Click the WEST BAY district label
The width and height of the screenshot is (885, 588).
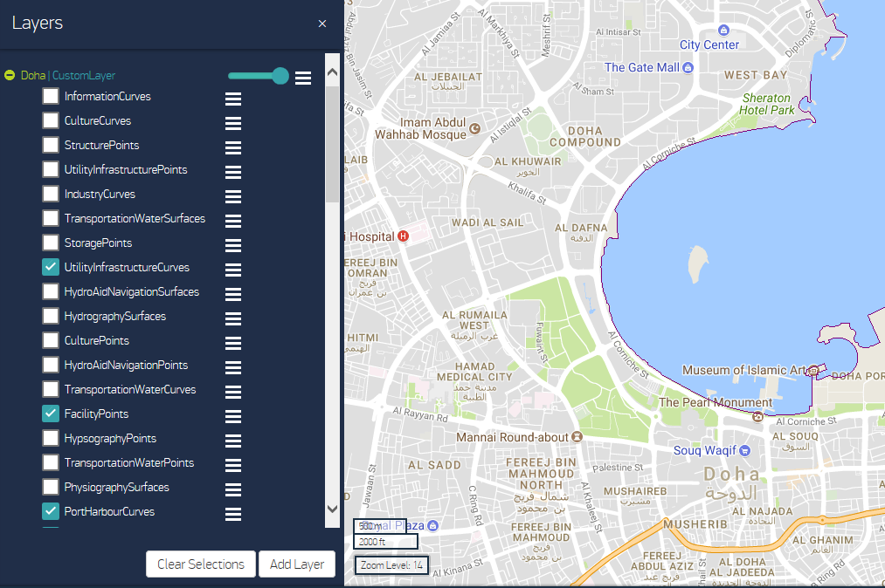(x=756, y=75)
